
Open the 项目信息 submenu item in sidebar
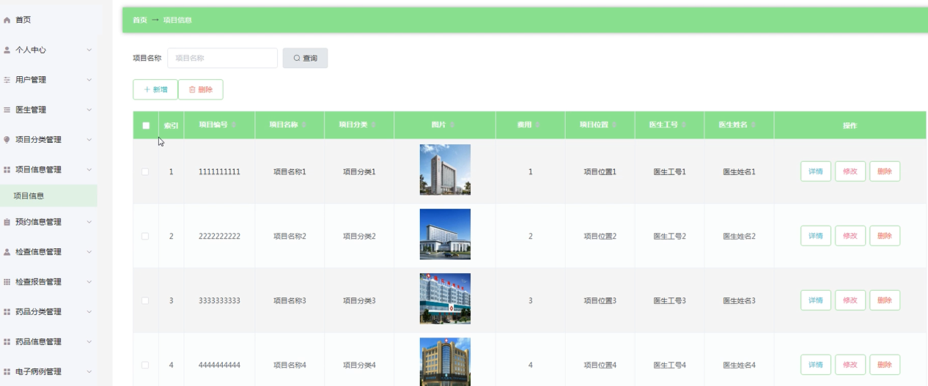(x=48, y=196)
